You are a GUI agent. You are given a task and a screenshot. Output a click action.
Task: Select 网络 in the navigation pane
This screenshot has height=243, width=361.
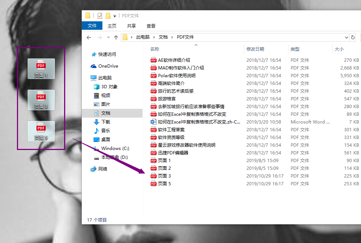pyautogui.click(x=107, y=169)
